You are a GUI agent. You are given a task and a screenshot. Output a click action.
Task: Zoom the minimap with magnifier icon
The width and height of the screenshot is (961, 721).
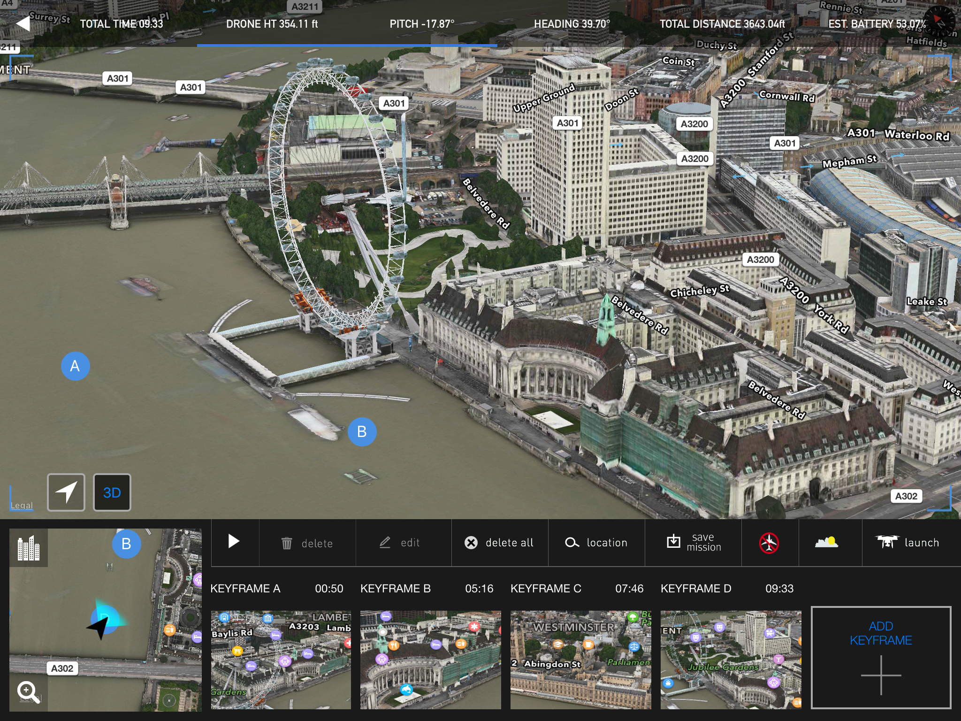[28, 692]
